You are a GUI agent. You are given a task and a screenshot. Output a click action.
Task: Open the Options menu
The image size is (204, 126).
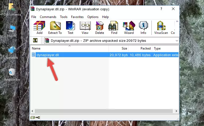93,17
